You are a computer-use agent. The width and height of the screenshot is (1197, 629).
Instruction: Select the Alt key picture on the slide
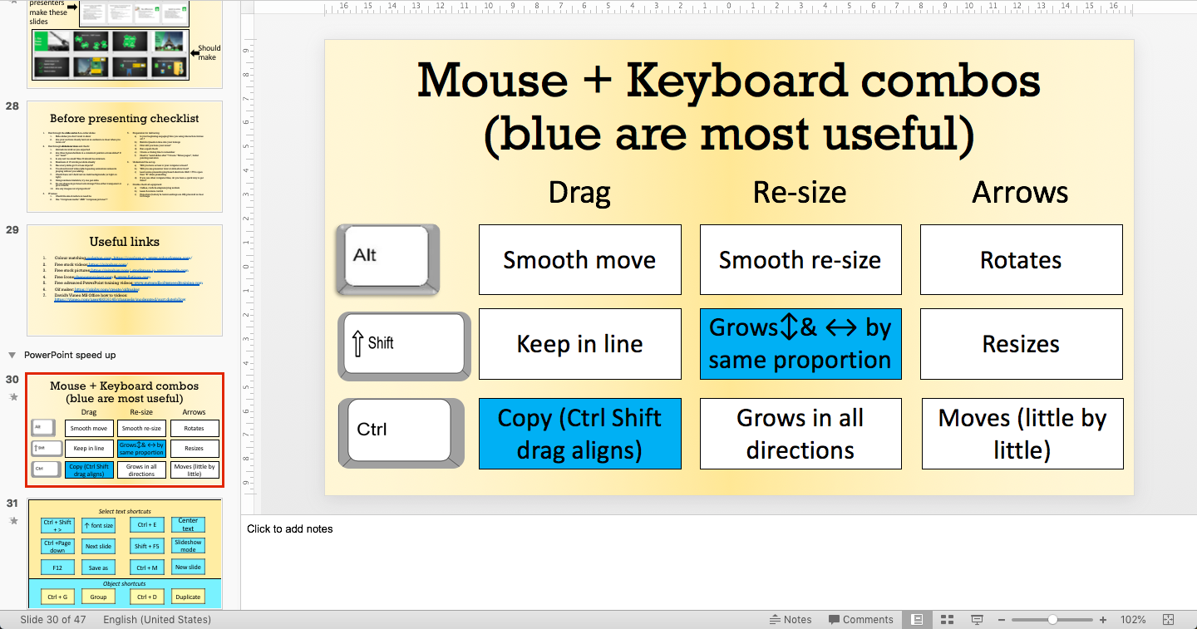387,259
